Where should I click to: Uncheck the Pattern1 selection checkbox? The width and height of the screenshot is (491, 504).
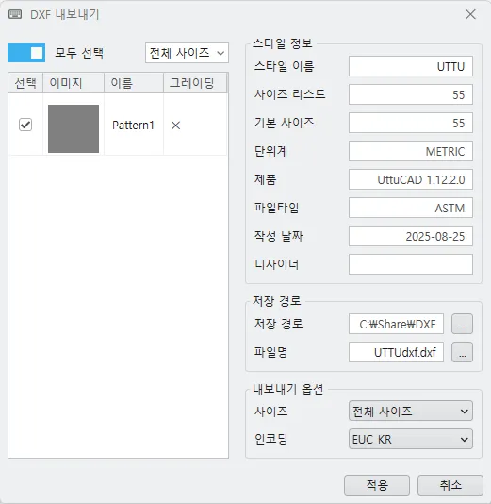(x=25, y=125)
